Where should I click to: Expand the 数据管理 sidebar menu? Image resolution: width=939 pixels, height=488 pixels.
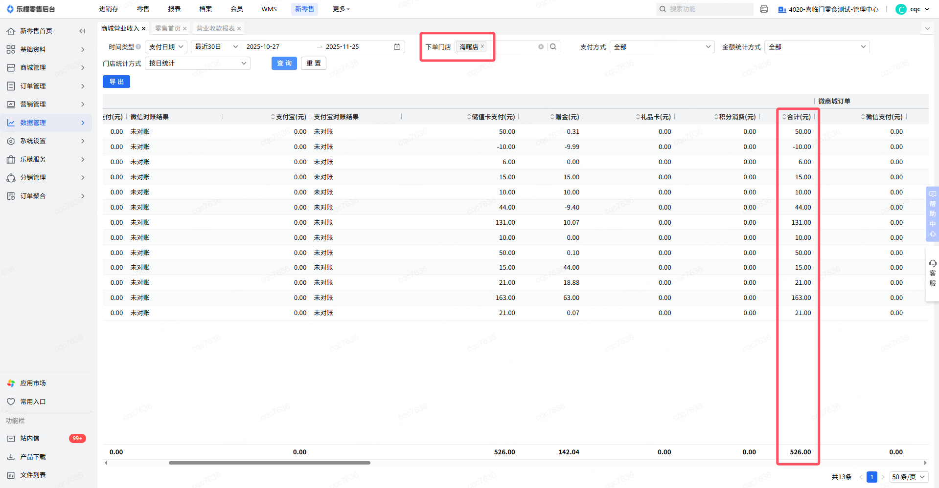46,123
